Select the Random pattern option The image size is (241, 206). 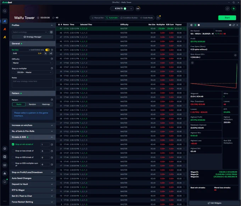[33, 104]
